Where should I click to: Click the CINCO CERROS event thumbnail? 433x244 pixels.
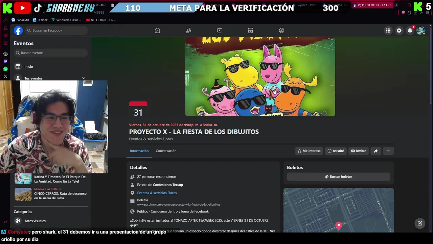point(23,195)
